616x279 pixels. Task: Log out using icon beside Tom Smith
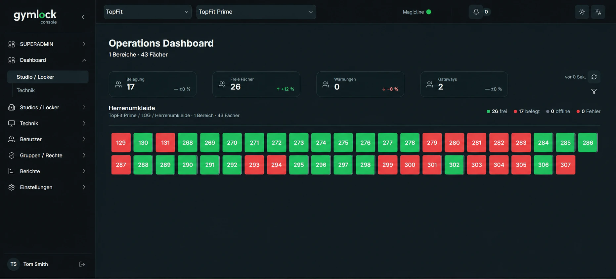82,264
